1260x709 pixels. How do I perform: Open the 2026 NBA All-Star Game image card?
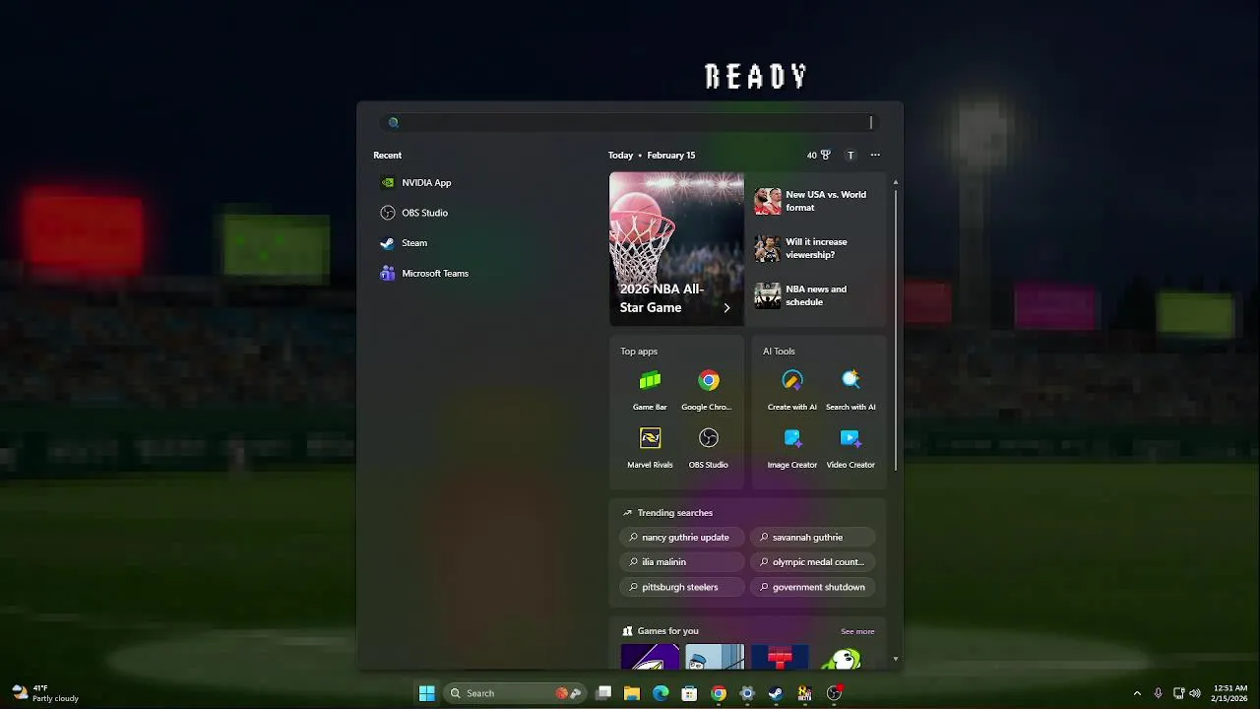(676, 248)
